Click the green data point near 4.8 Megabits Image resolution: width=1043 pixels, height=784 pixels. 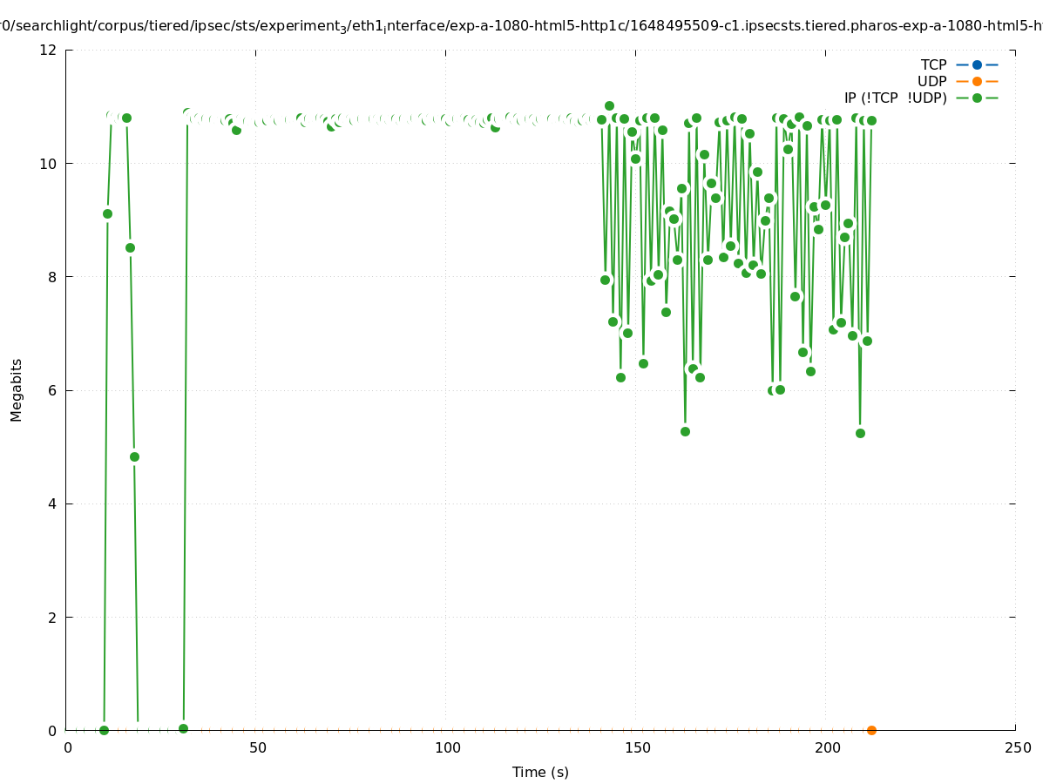(x=134, y=456)
